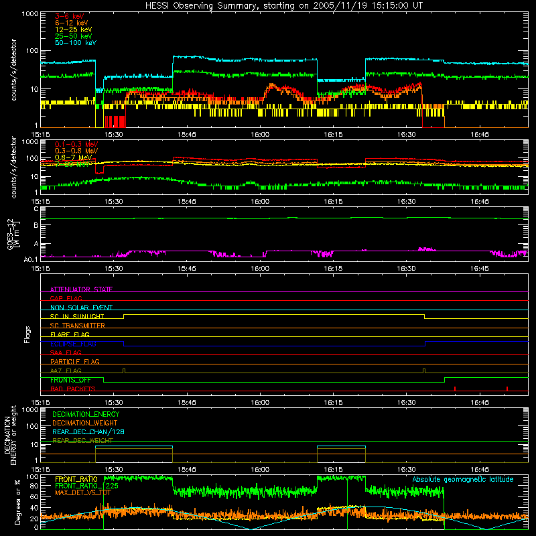
Task: Click counts/s/detector axis title of MeV panel
Action: (x=13, y=167)
